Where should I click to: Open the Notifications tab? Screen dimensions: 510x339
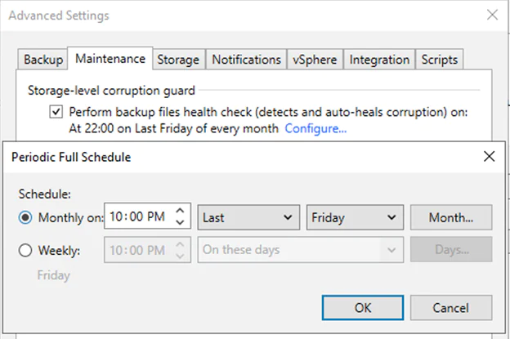click(x=246, y=60)
